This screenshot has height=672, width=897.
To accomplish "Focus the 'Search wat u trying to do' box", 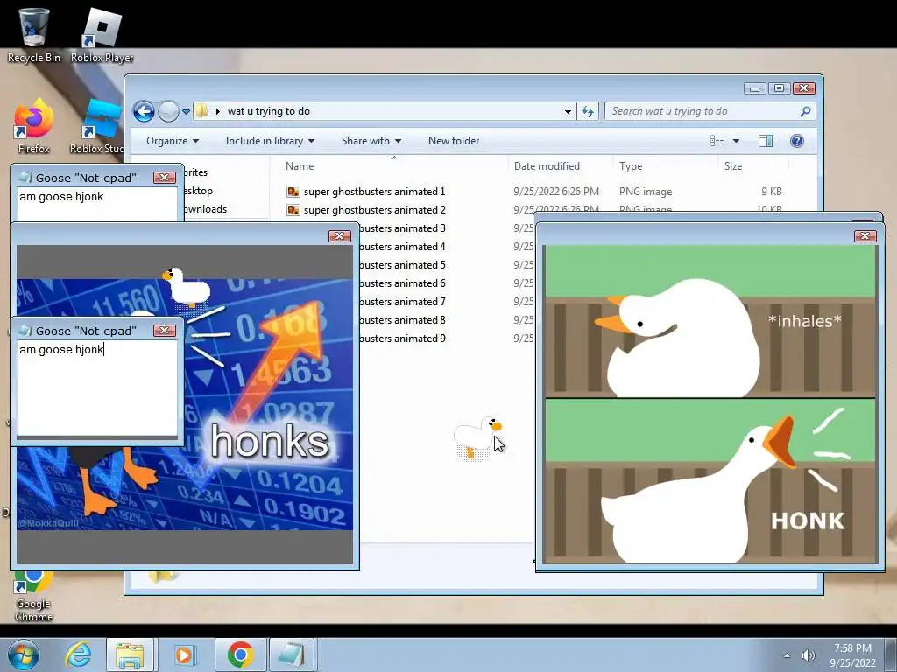I will pos(710,111).
